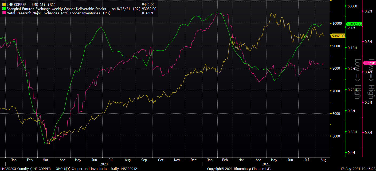Click the 17-Aug-2021 10:46:28 timestamp

[357, 169]
